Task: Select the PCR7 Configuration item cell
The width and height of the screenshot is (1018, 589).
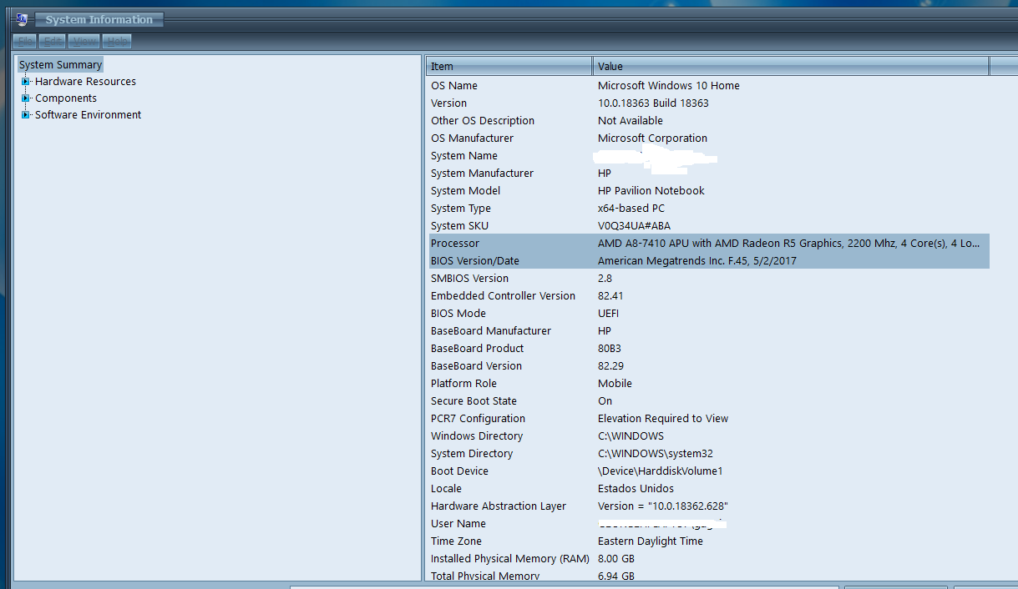Action: click(x=478, y=419)
